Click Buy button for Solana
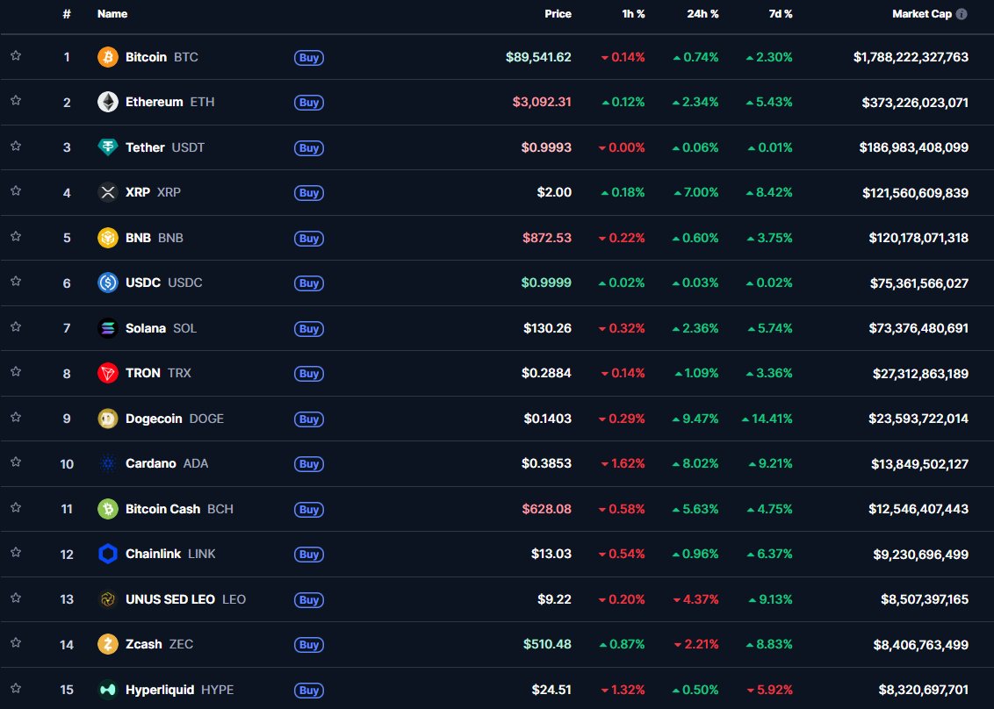The height and width of the screenshot is (709, 994). click(x=309, y=329)
